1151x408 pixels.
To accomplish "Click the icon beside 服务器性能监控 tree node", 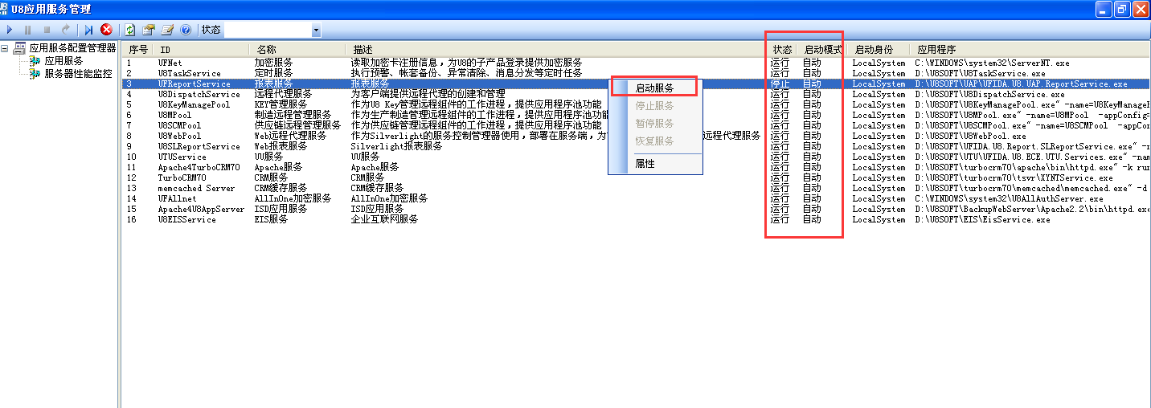I will click(35, 73).
